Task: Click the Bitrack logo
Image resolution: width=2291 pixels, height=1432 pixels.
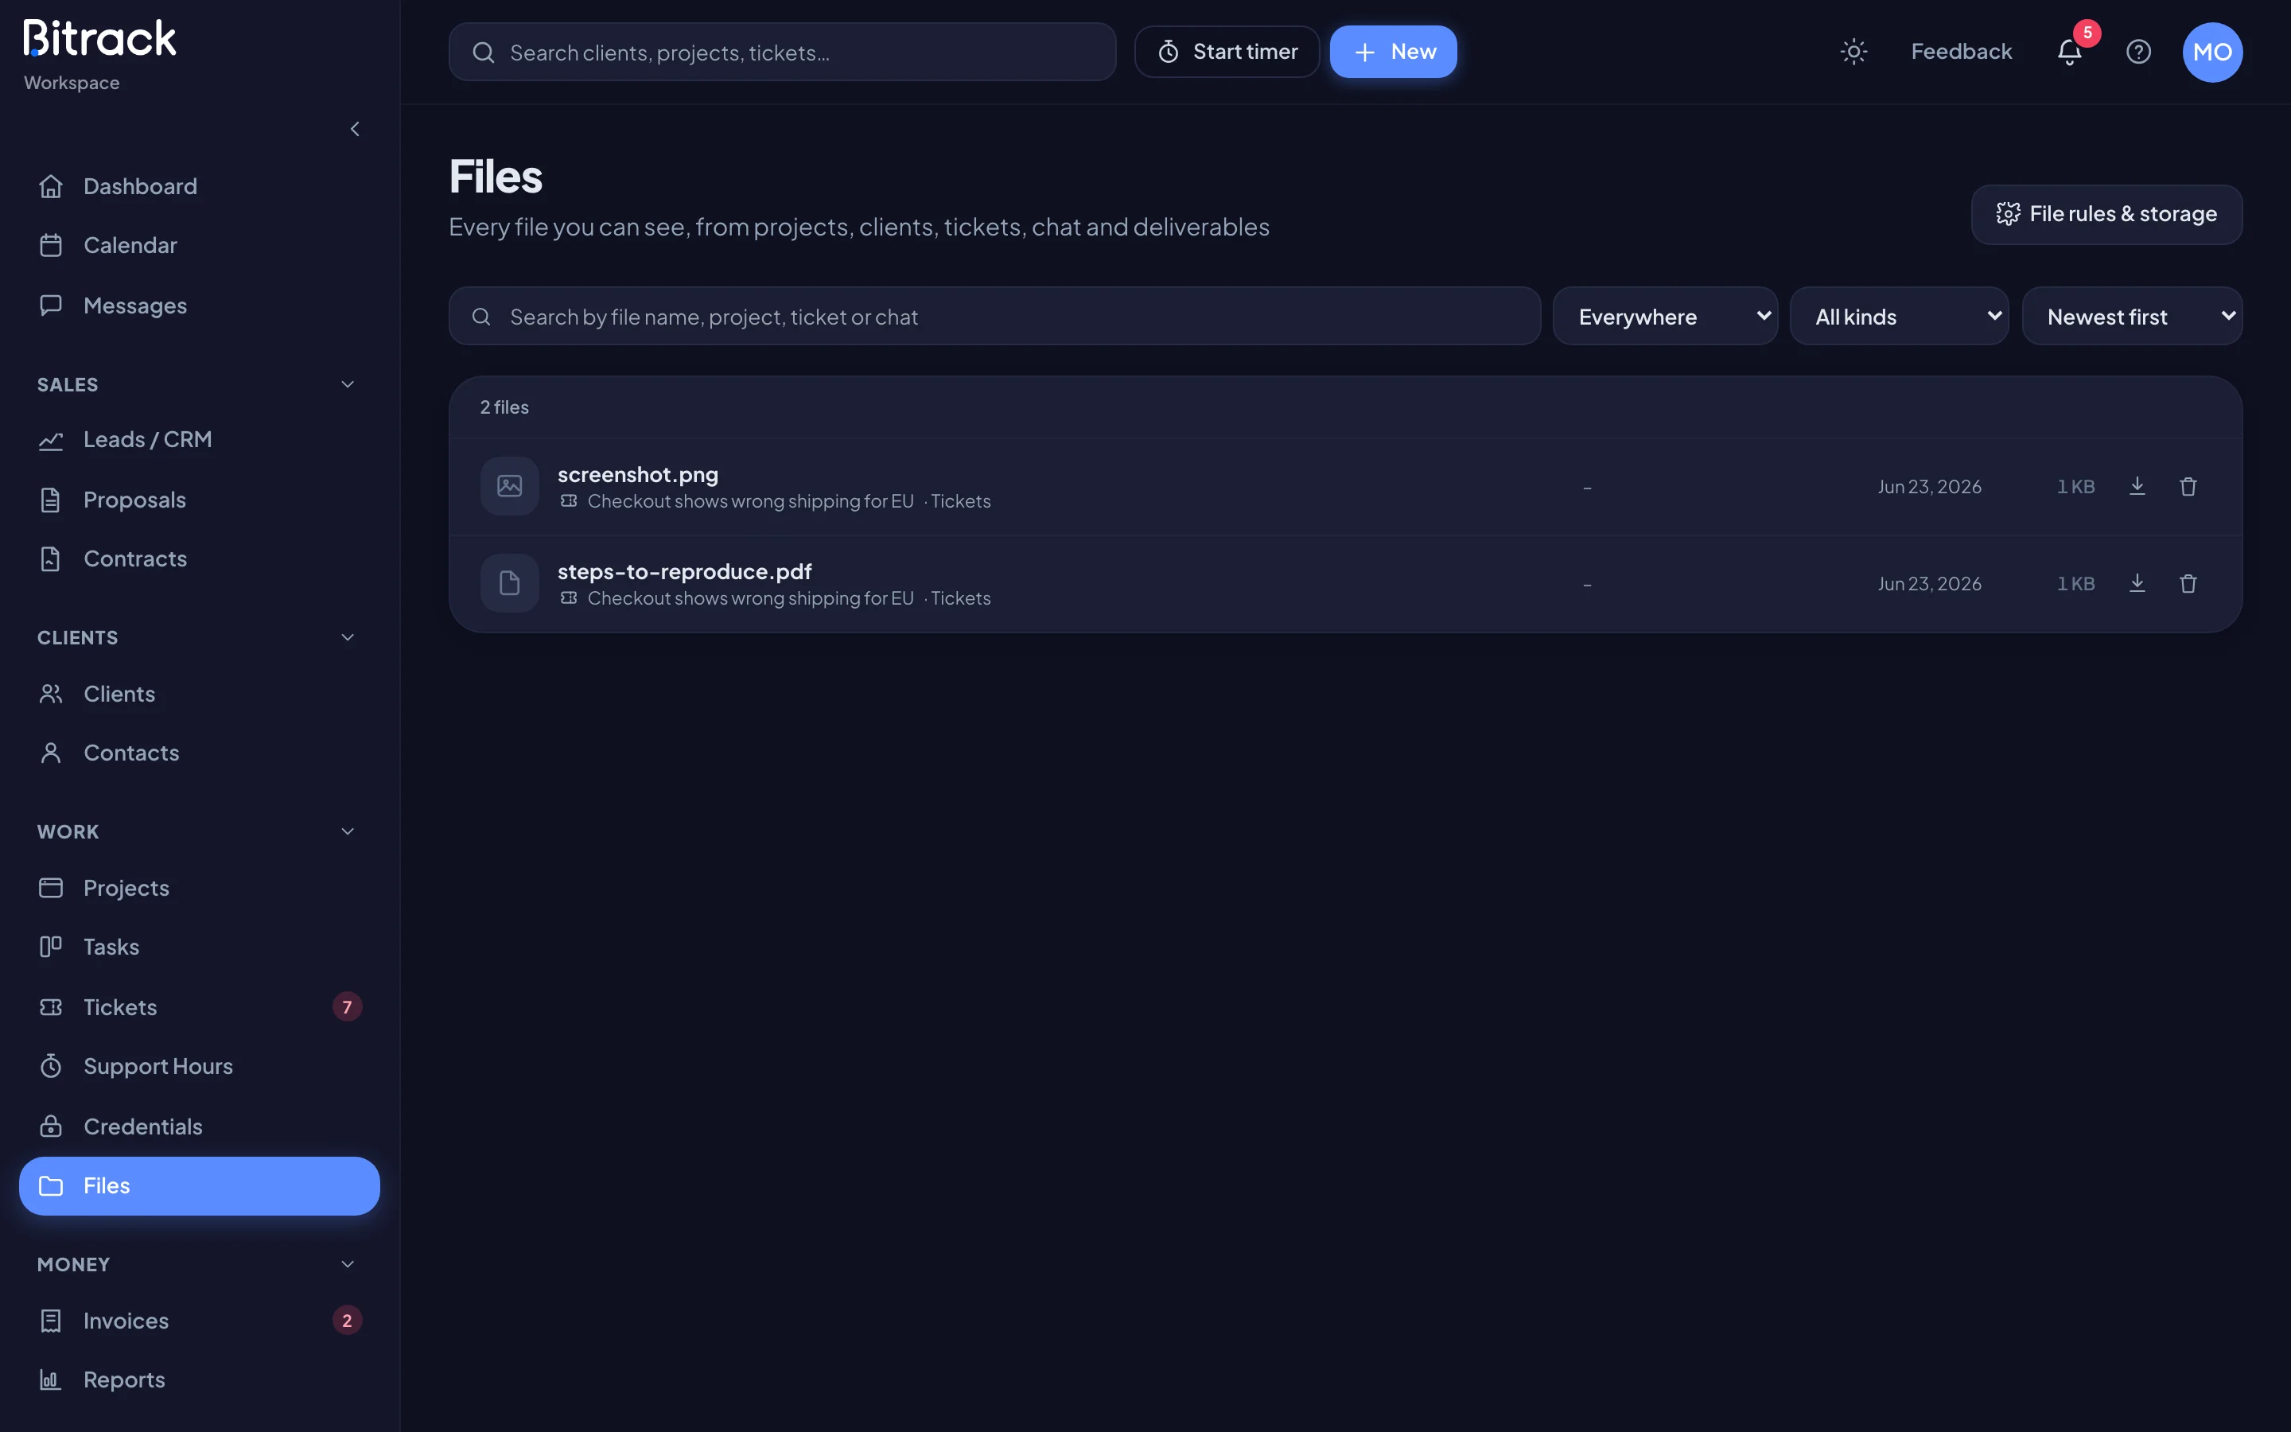Action: 99,39
